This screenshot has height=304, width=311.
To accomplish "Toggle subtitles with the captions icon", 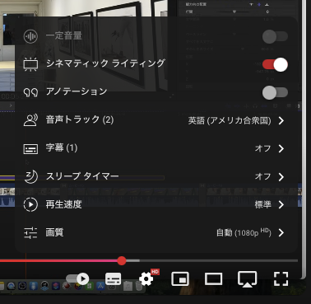I will (x=114, y=279).
